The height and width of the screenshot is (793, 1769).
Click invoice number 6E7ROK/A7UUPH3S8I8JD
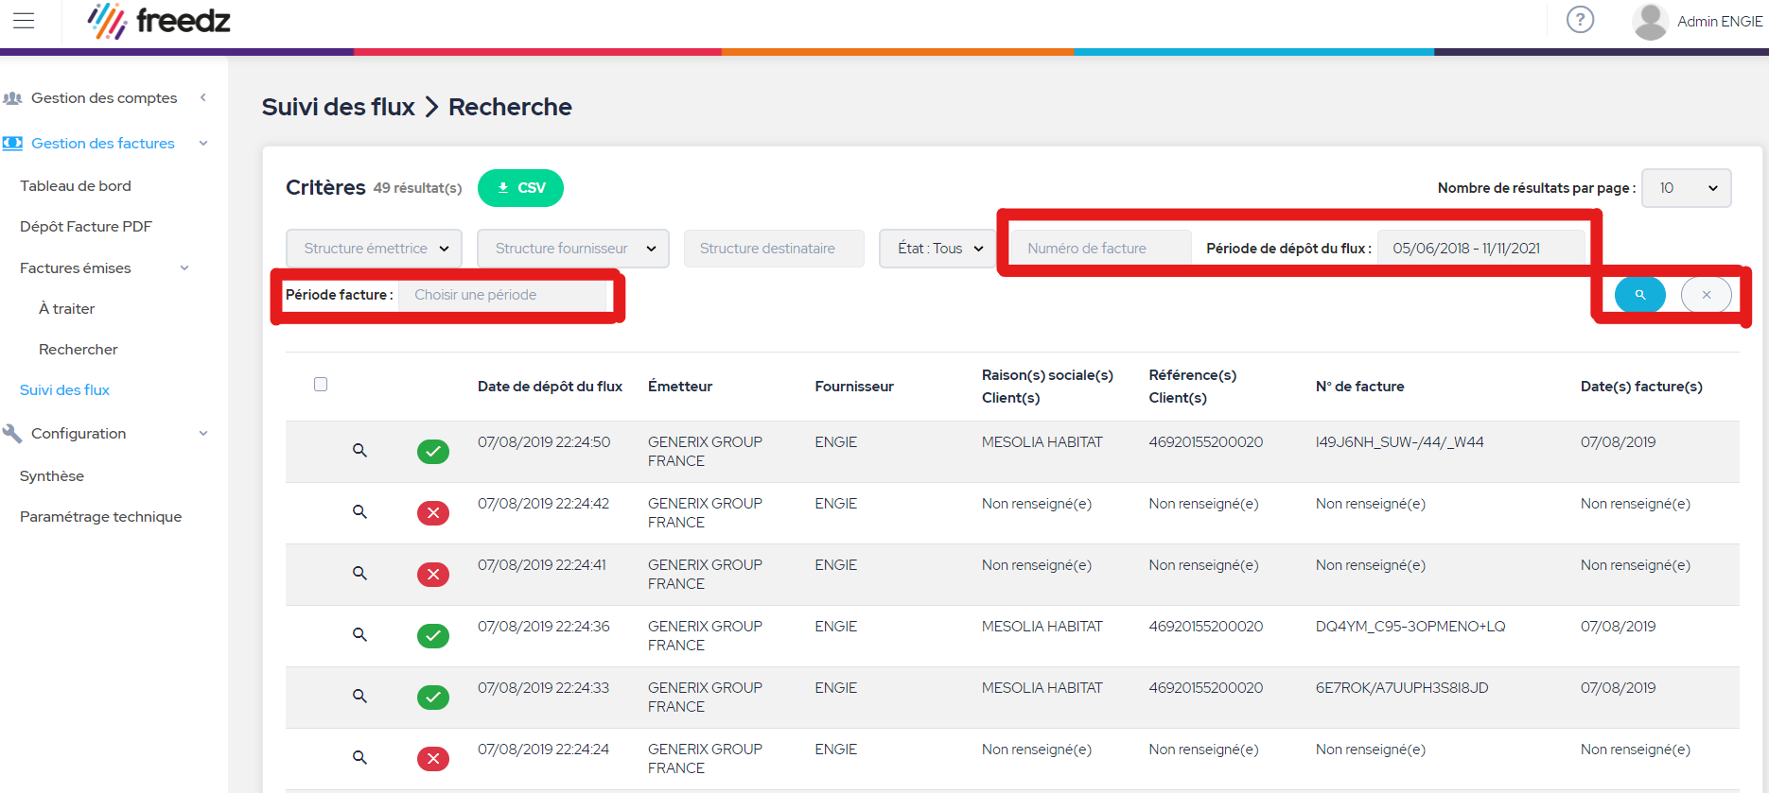tap(1402, 688)
